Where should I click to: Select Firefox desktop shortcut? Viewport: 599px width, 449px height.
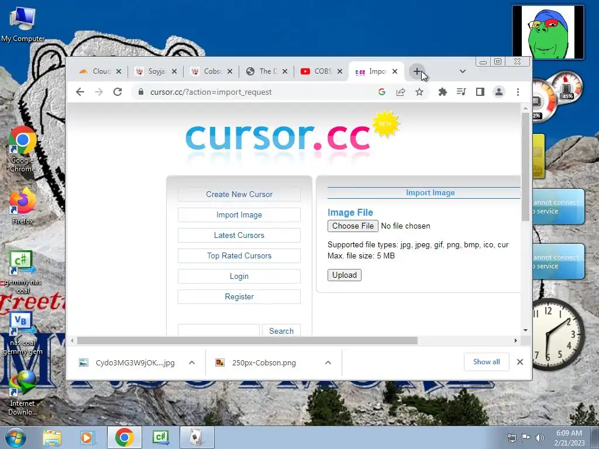[x=23, y=206]
